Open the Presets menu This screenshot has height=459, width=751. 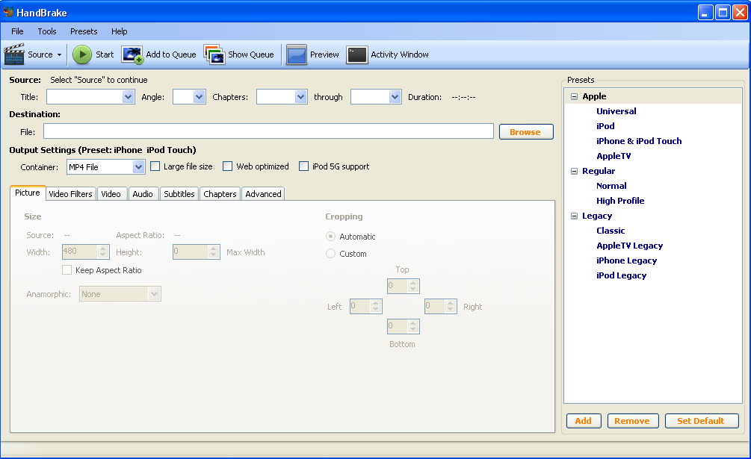(x=84, y=31)
